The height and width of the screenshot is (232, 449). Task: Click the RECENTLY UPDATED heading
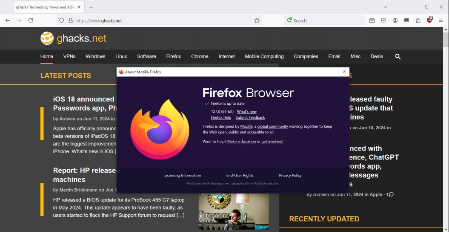(x=324, y=219)
